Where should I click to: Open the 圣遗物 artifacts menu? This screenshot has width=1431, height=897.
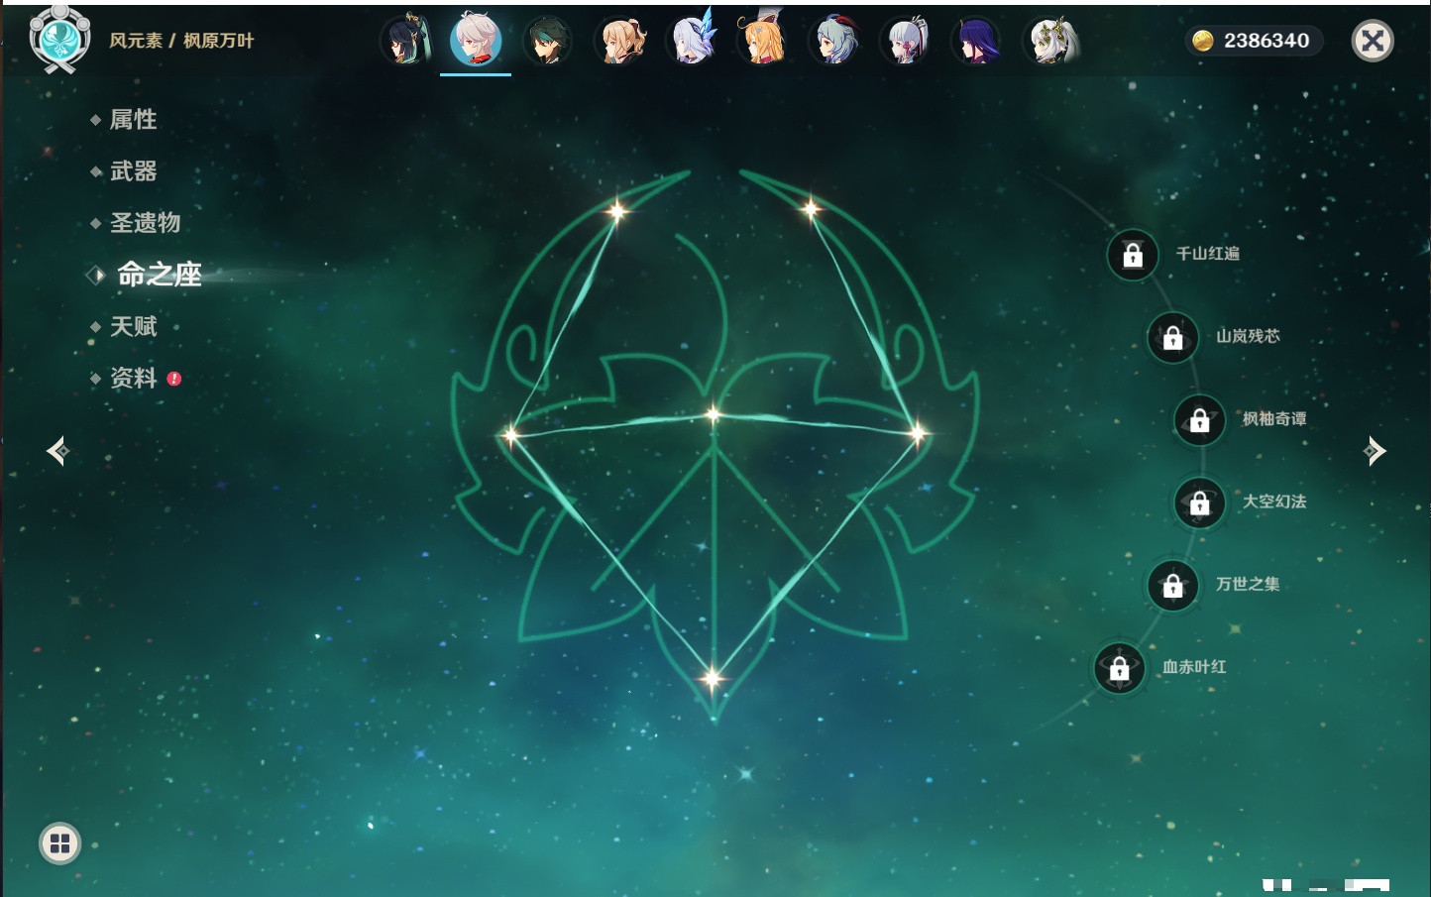coord(145,223)
